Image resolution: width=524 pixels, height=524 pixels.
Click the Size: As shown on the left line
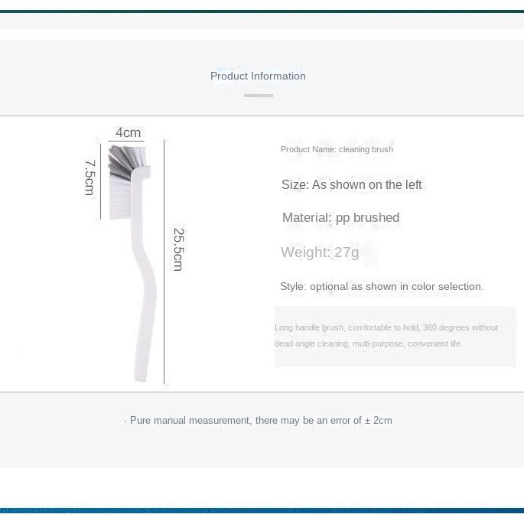pyautogui.click(x=352, y=184)
